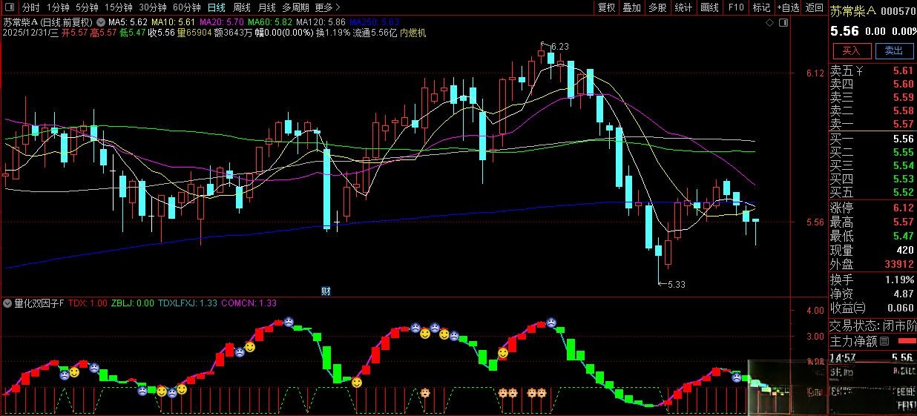
Task: Switch to the 周线 weekly tab
Action: click(242, 7)
